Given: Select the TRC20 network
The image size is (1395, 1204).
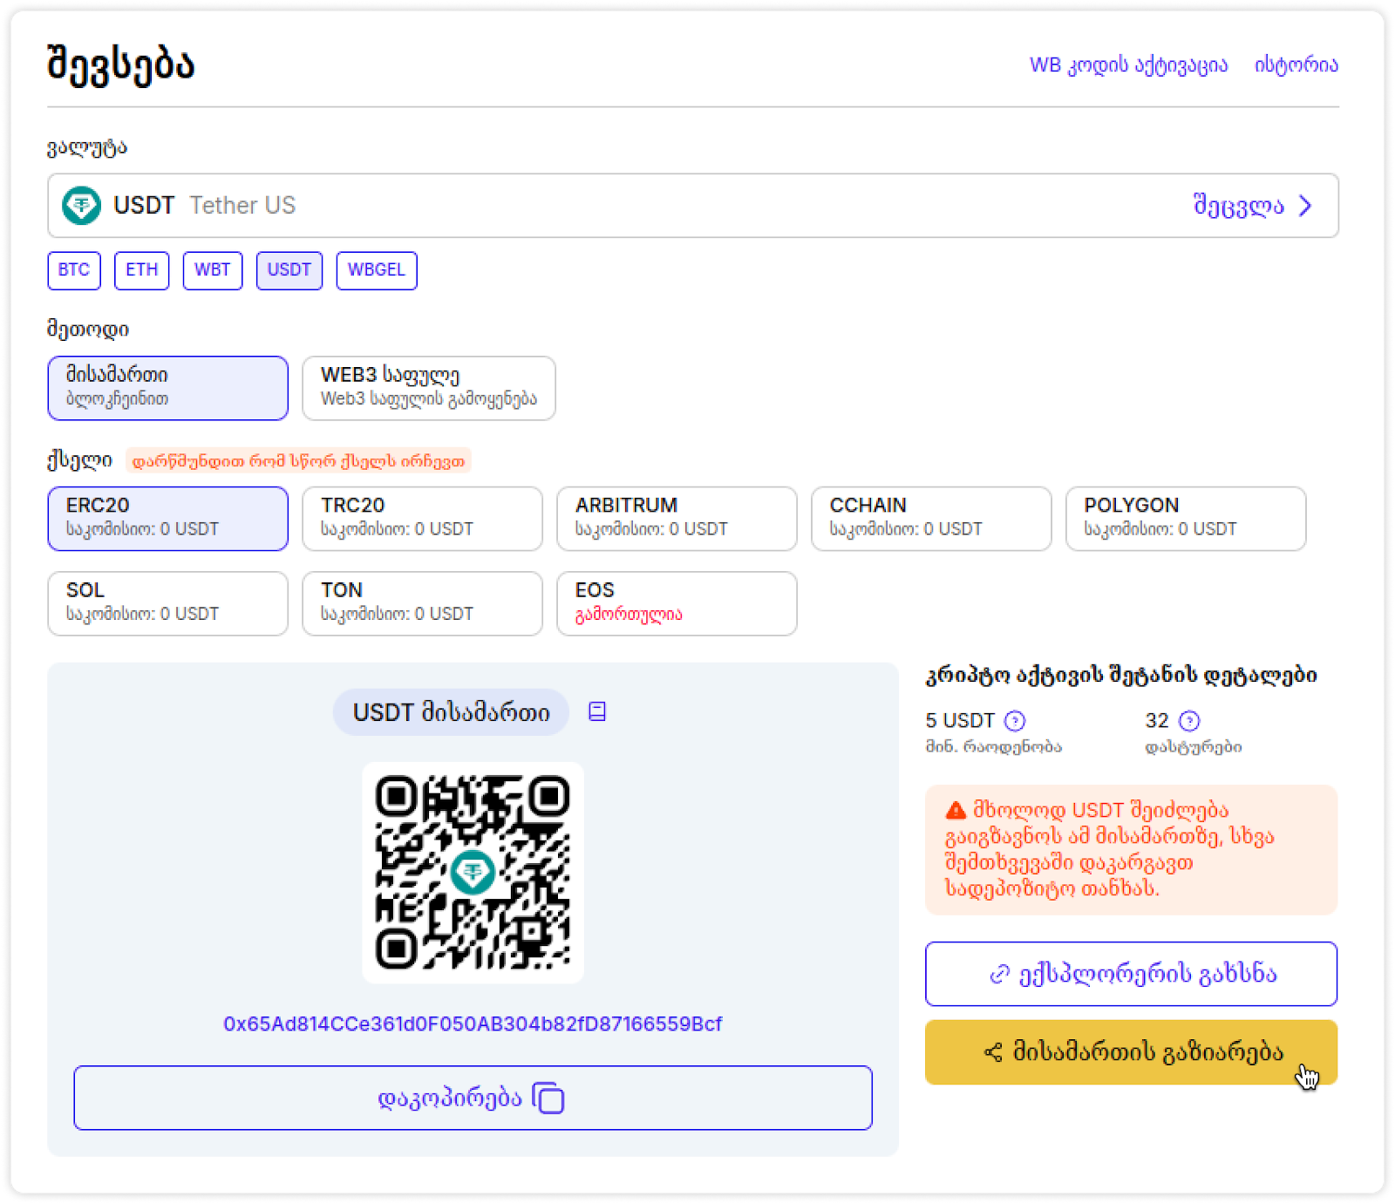Looking at the screenshot, I should click(x=423, y=519).
